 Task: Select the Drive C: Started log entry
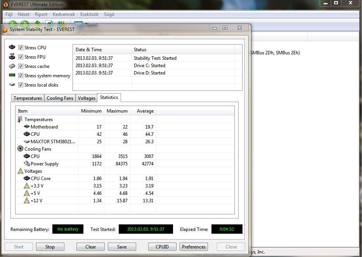(x=150, y=66)
